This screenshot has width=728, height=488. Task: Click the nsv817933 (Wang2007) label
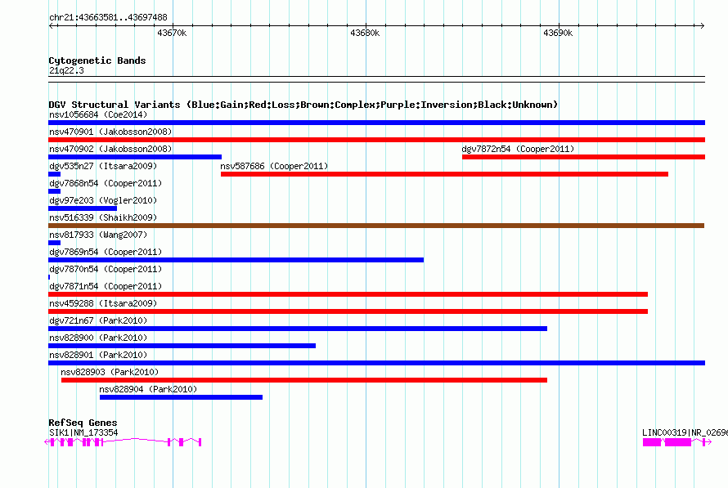tap(98, 235)
